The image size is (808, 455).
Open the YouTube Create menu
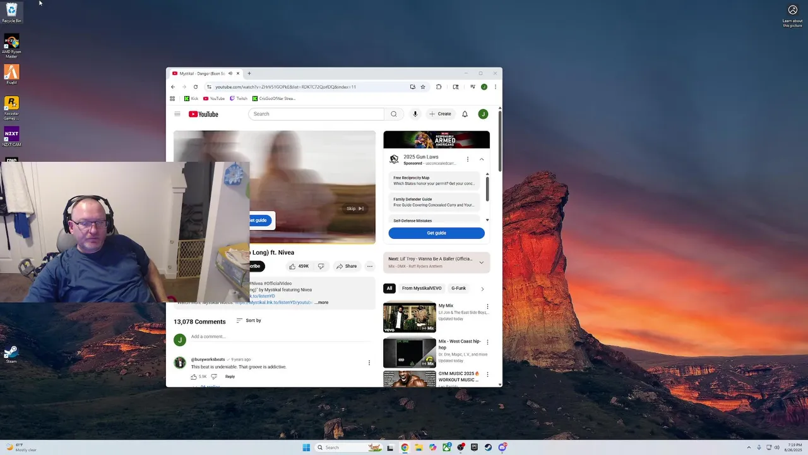pyautogui.click(x=440, y=114)
